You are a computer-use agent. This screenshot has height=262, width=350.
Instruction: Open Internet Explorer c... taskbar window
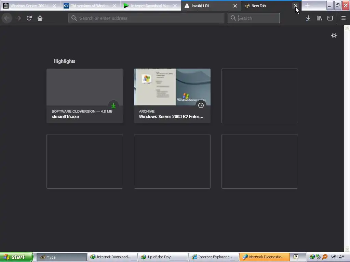[214, 257]
